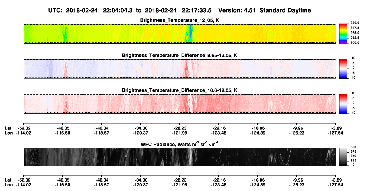Image resolution: width=373 pixels, height=191 pixels.
Task: Click the Brightness_Temperature_Difference_10.6-12.05, K panel title
Action: point(180,90)
